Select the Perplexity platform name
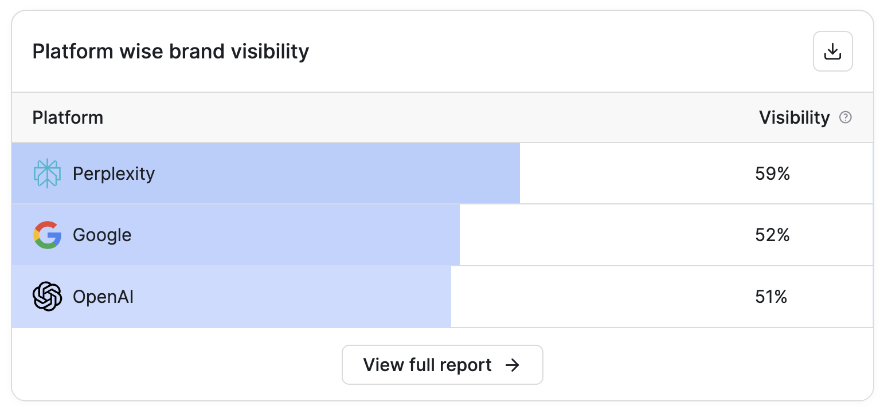Viewport: 884px width, 410px height. pos(114,174)
